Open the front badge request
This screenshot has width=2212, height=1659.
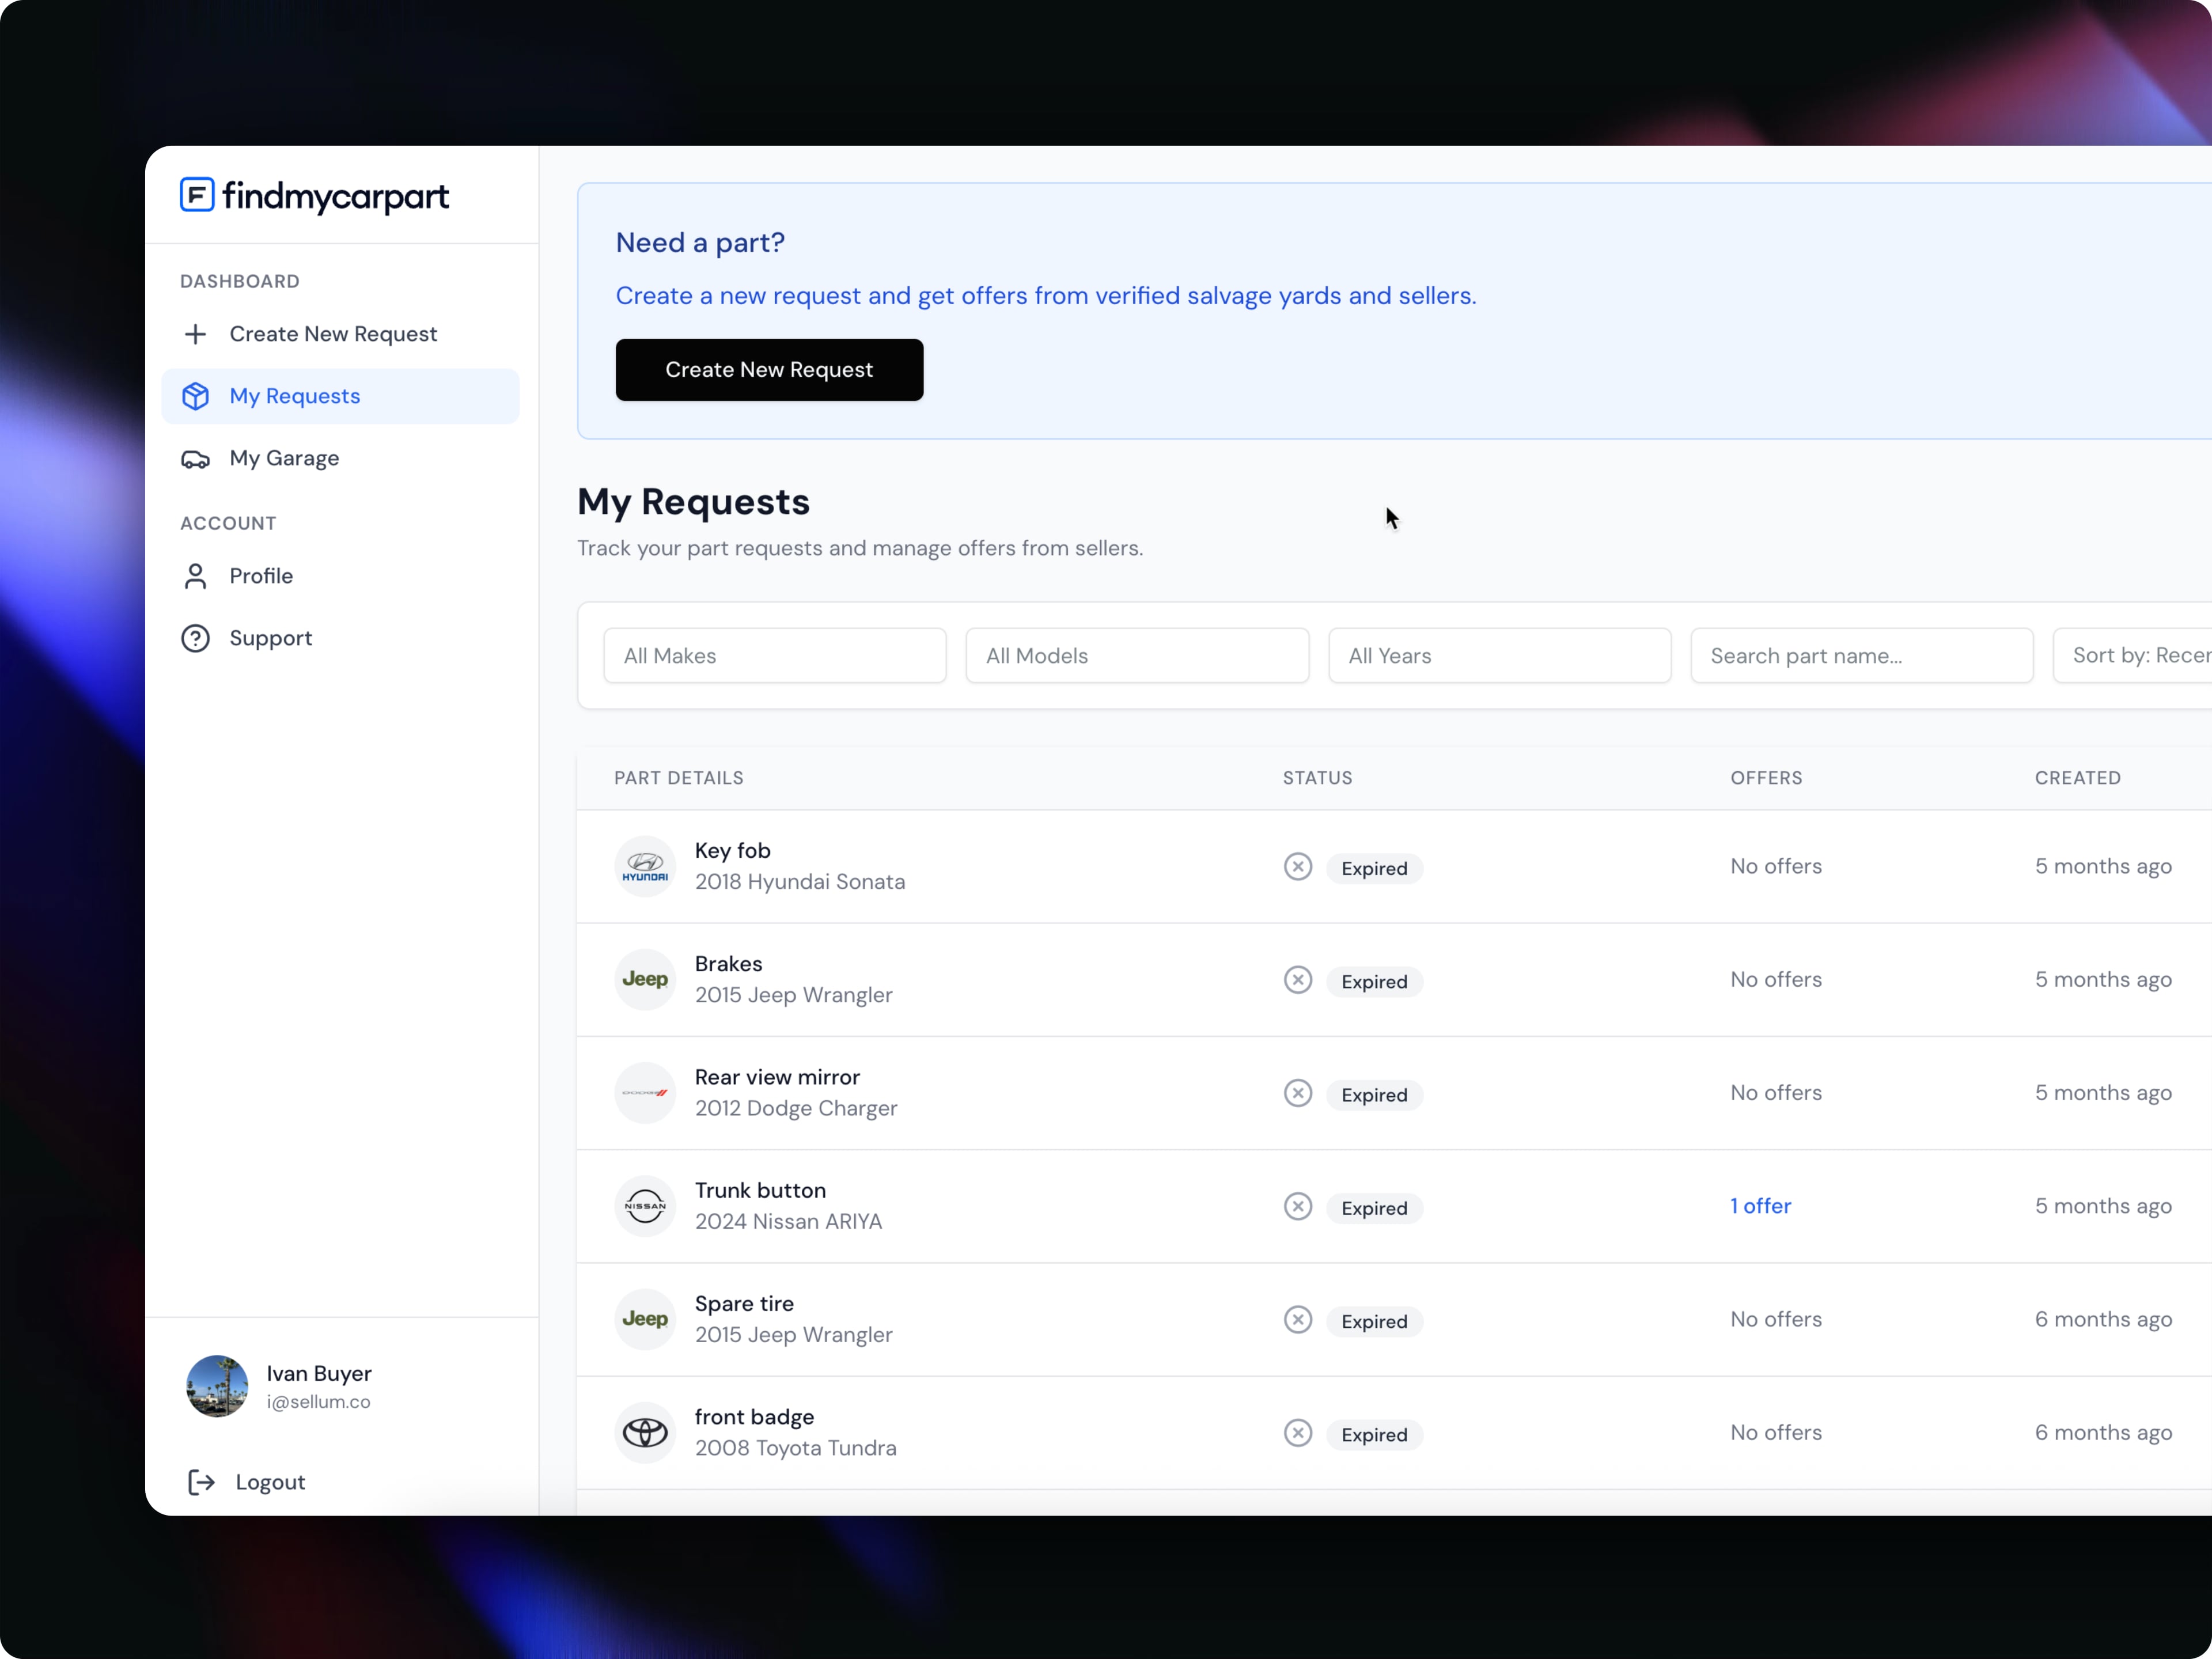click(x=754, y=1417)
